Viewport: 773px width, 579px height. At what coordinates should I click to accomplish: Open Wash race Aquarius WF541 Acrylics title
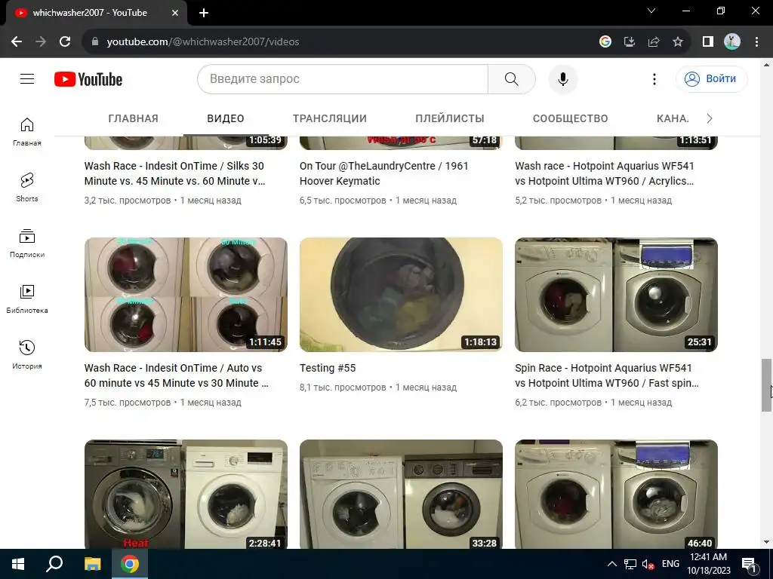point(605,173)
